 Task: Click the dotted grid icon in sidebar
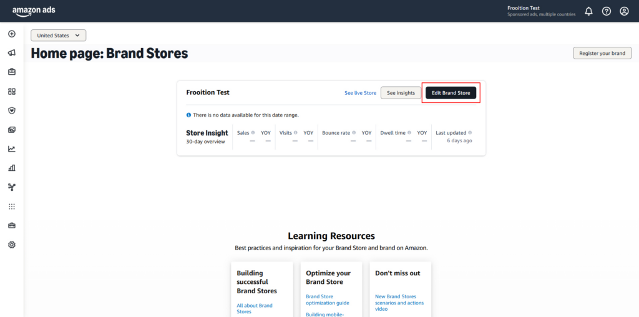tap(11, 207)
